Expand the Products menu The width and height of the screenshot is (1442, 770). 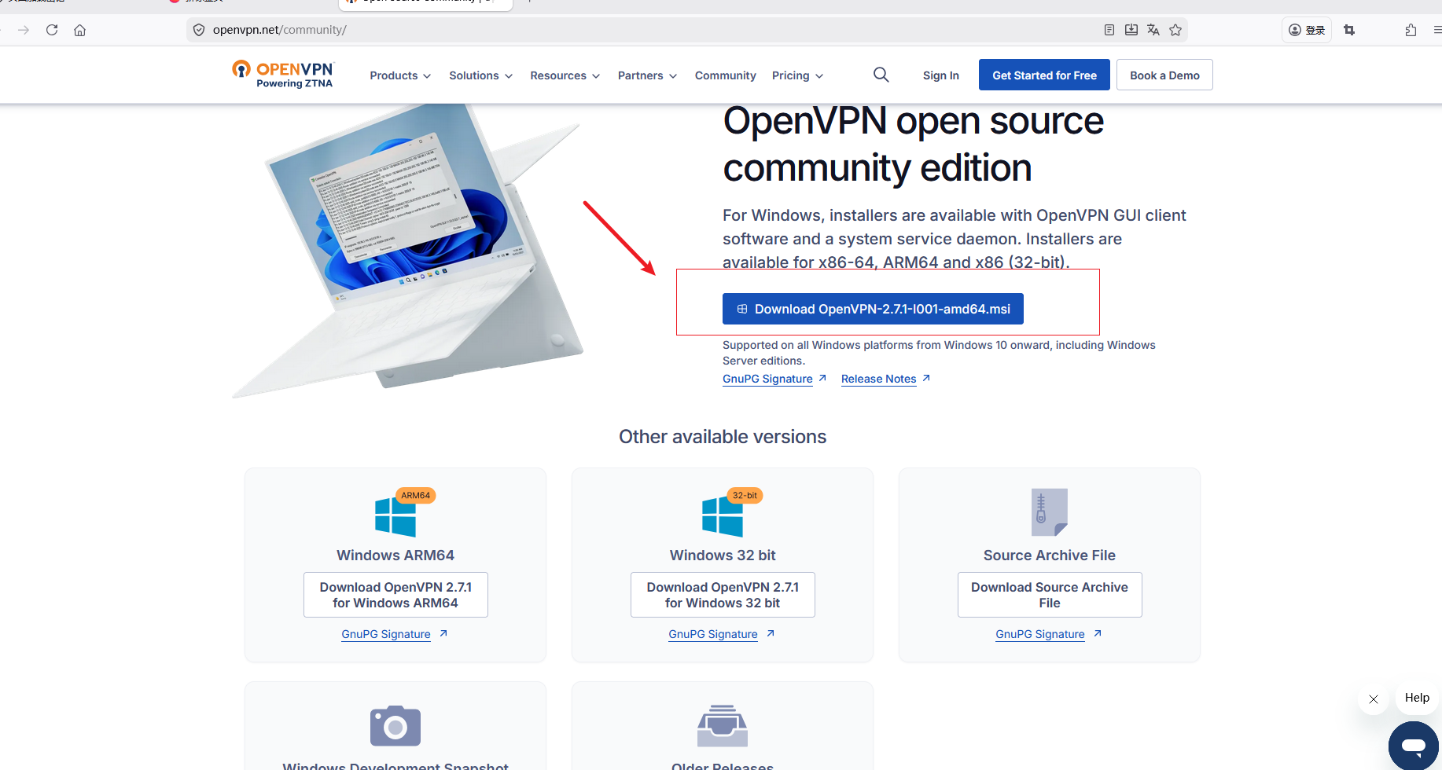400,75
